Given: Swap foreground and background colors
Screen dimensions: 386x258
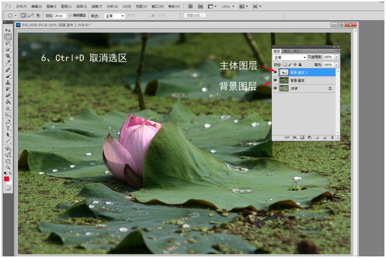Looking at the screenshot, I should (x=10, y=173).
